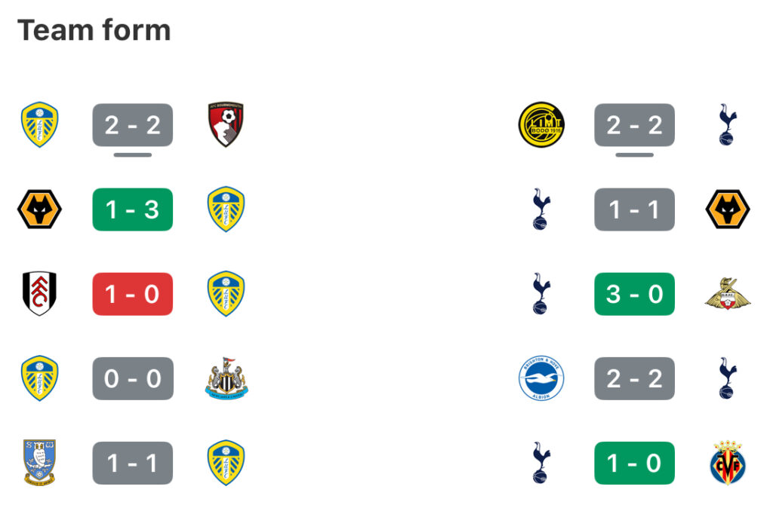Open the green 3 - 0 Tottenham vs Doncaster score
Screen dimensions: 773x517
coord(634,294)
